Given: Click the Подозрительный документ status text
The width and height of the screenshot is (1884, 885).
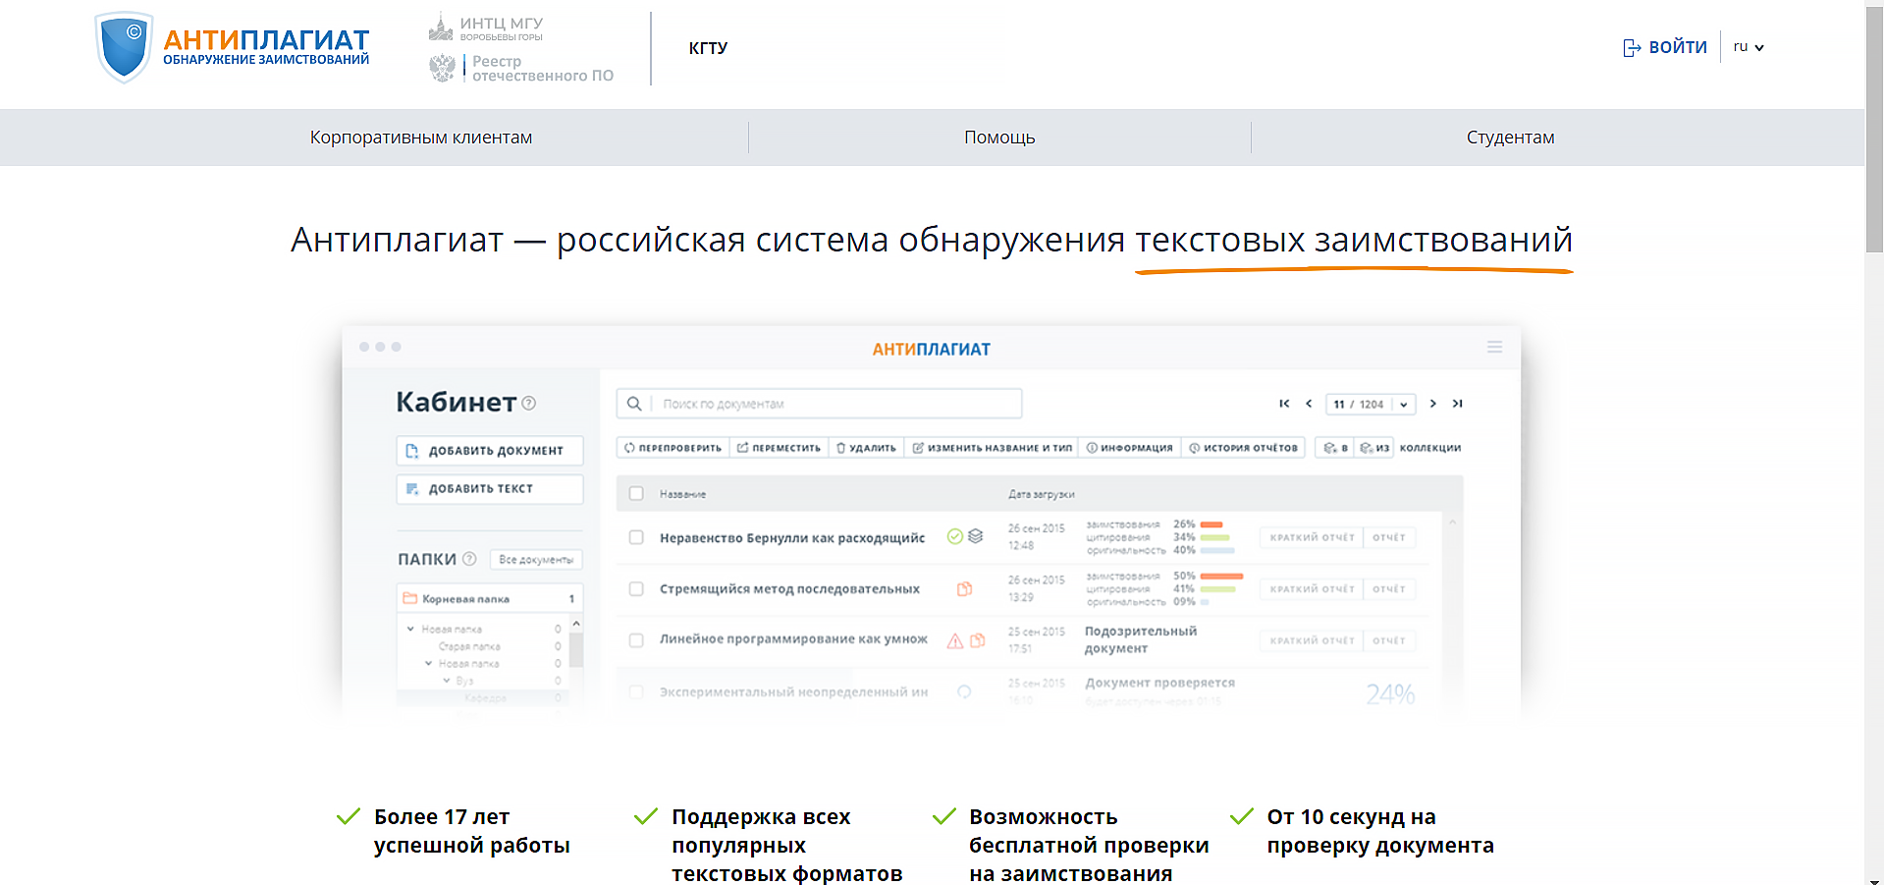Looking at the screenshot, I should 1141,639.
